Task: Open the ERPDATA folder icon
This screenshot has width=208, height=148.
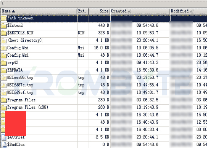Action: pos(4,70)
